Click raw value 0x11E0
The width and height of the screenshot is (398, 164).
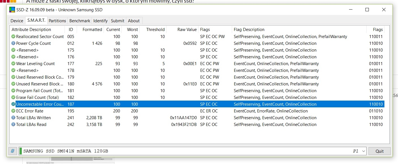[x=190, y=84]
